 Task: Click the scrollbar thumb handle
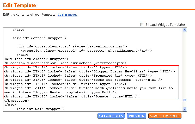pos(185,100)
